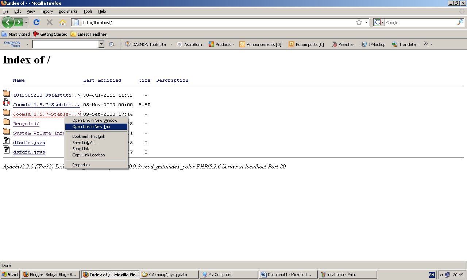
Task: Choose Send Link...
Action: [96, 149]
